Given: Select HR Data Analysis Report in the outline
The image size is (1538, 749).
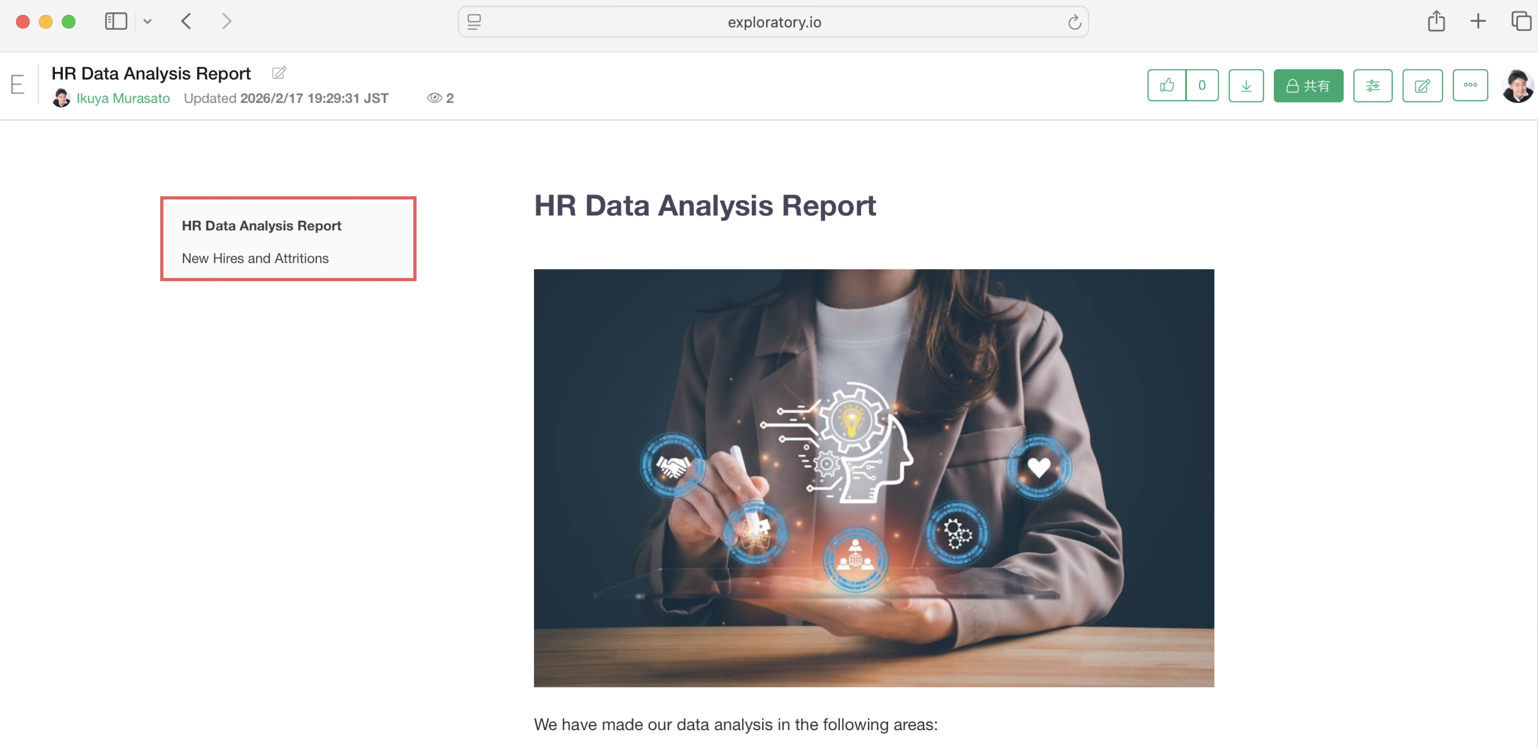Looking at the screenshot, I should click(262, 226).
